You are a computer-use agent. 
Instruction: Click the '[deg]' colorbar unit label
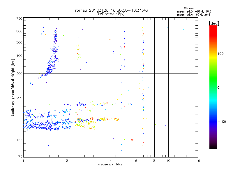pos(214,23)
